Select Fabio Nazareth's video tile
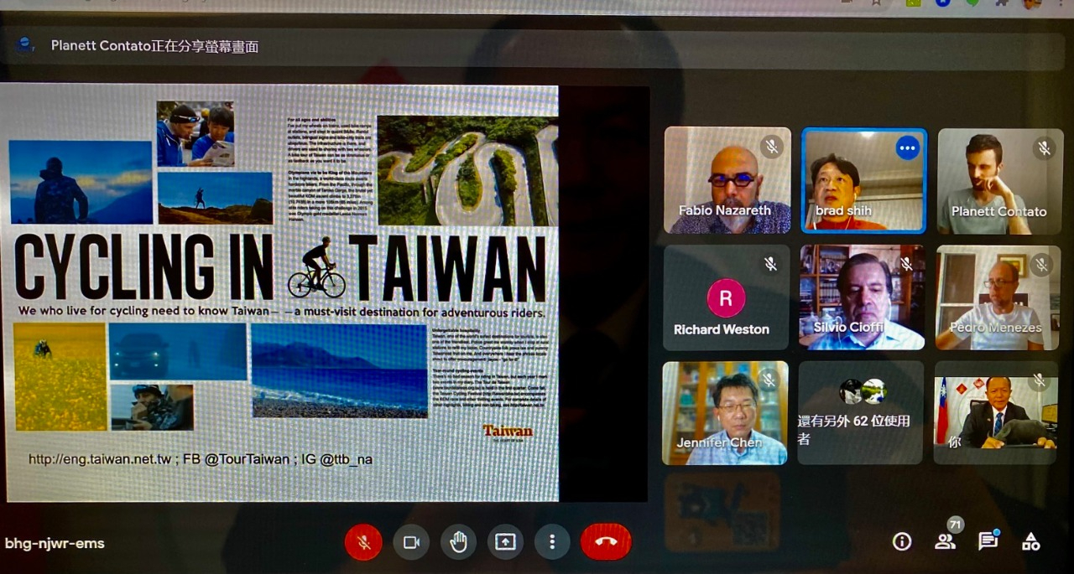1074x574 pixels. click(x=727, y=180)
